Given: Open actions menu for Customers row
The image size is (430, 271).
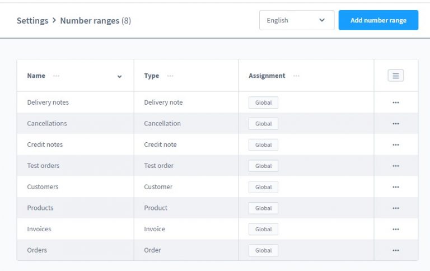Looking at the screenshot, I should coord(395,187).
